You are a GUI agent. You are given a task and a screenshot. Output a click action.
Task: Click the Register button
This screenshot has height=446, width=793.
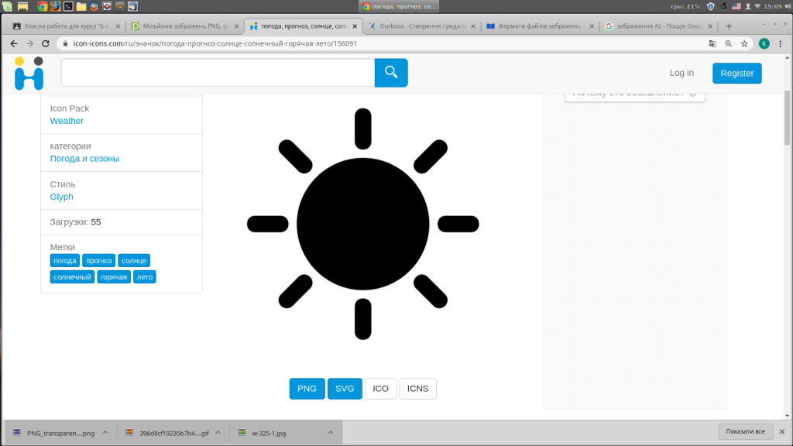pyautogui.click(x=736, y=73)
